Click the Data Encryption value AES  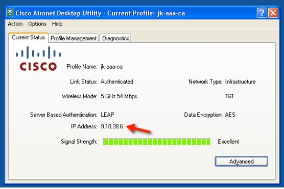230,115
